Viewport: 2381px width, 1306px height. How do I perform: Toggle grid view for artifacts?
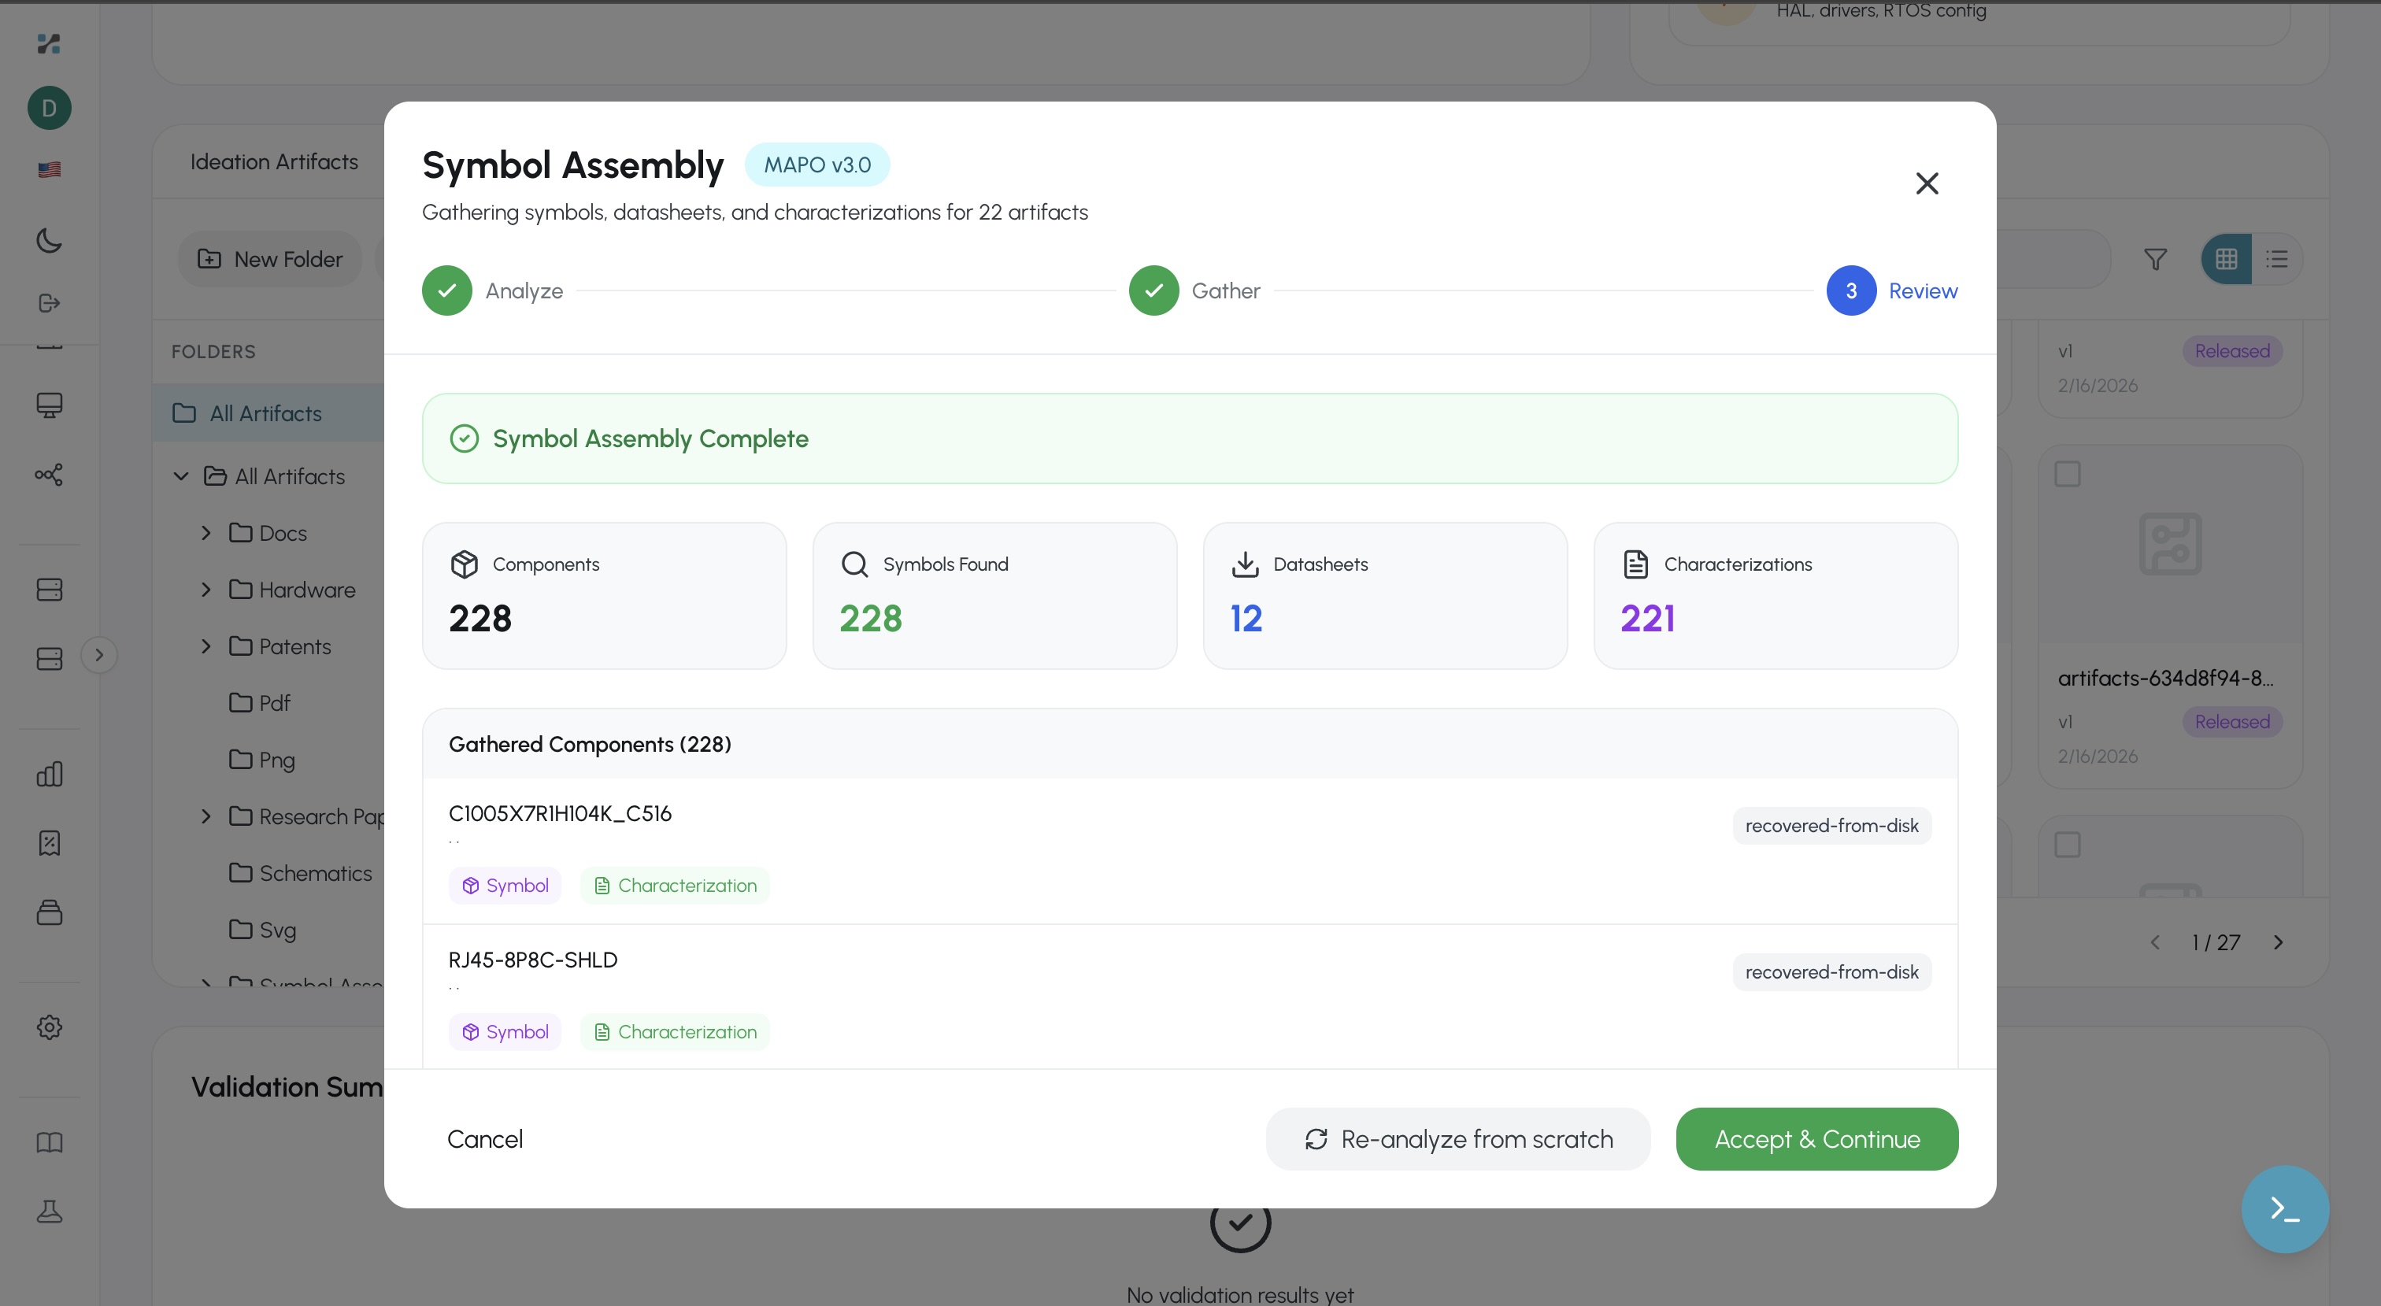(2226, 259)
